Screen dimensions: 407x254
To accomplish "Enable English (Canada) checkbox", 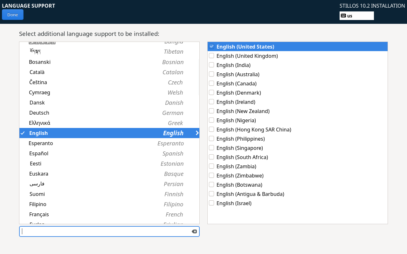I will 211,83.
